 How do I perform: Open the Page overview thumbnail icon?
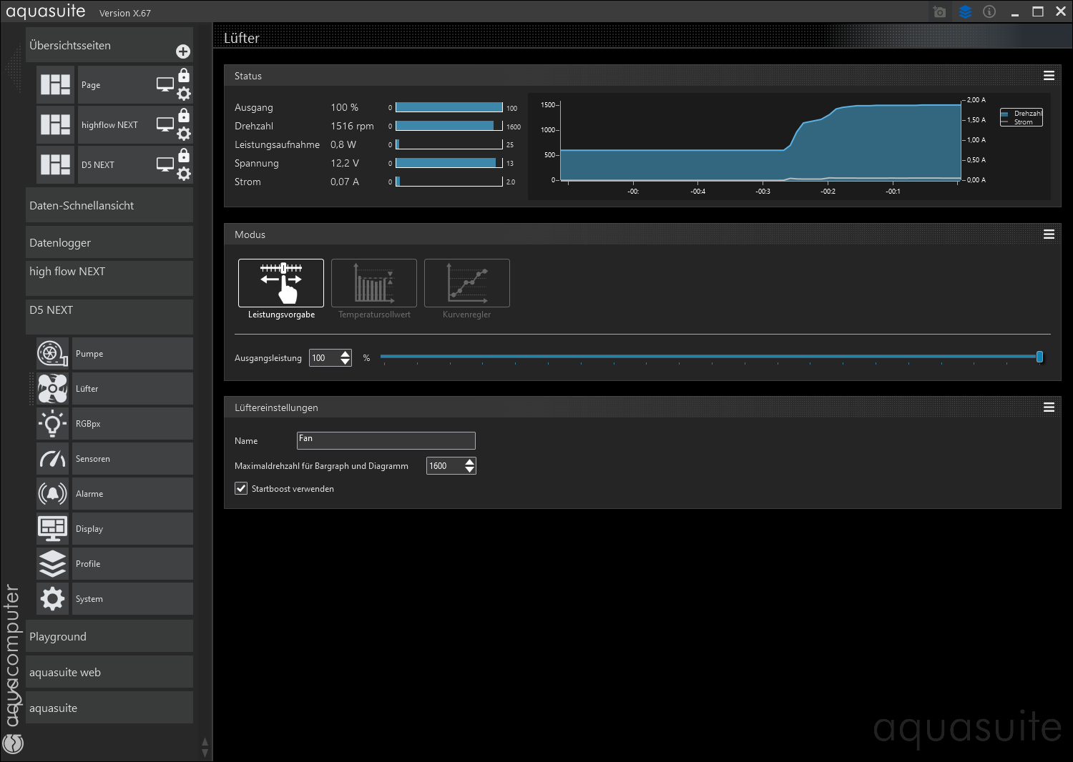point(55,84)
